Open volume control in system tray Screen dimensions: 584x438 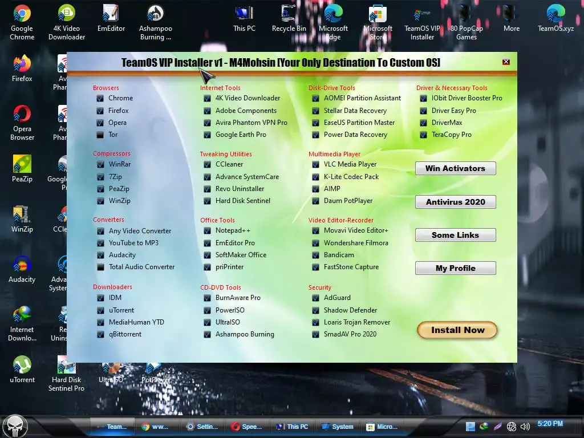[x=525, y=427]
